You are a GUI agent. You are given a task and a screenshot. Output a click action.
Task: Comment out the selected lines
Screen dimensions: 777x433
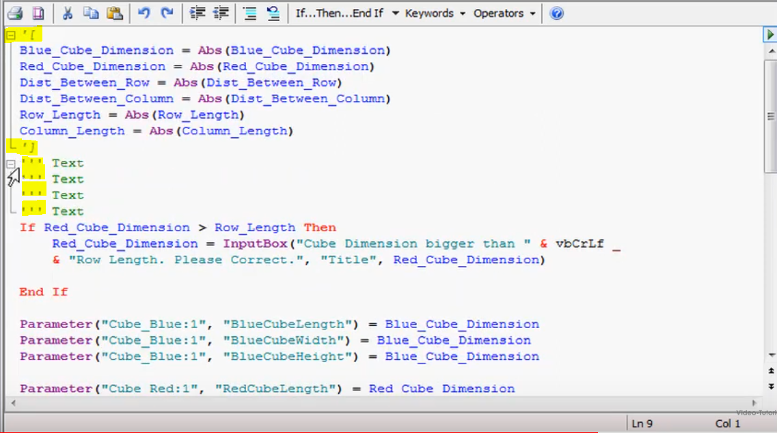coord(250,13)
